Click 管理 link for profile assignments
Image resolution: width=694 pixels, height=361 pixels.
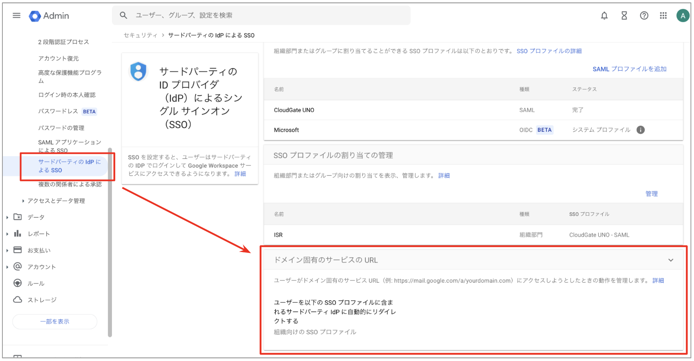[652, 194]
